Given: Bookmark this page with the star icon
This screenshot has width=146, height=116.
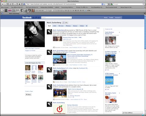Looking at the screenshot, I should click(104, 4).
